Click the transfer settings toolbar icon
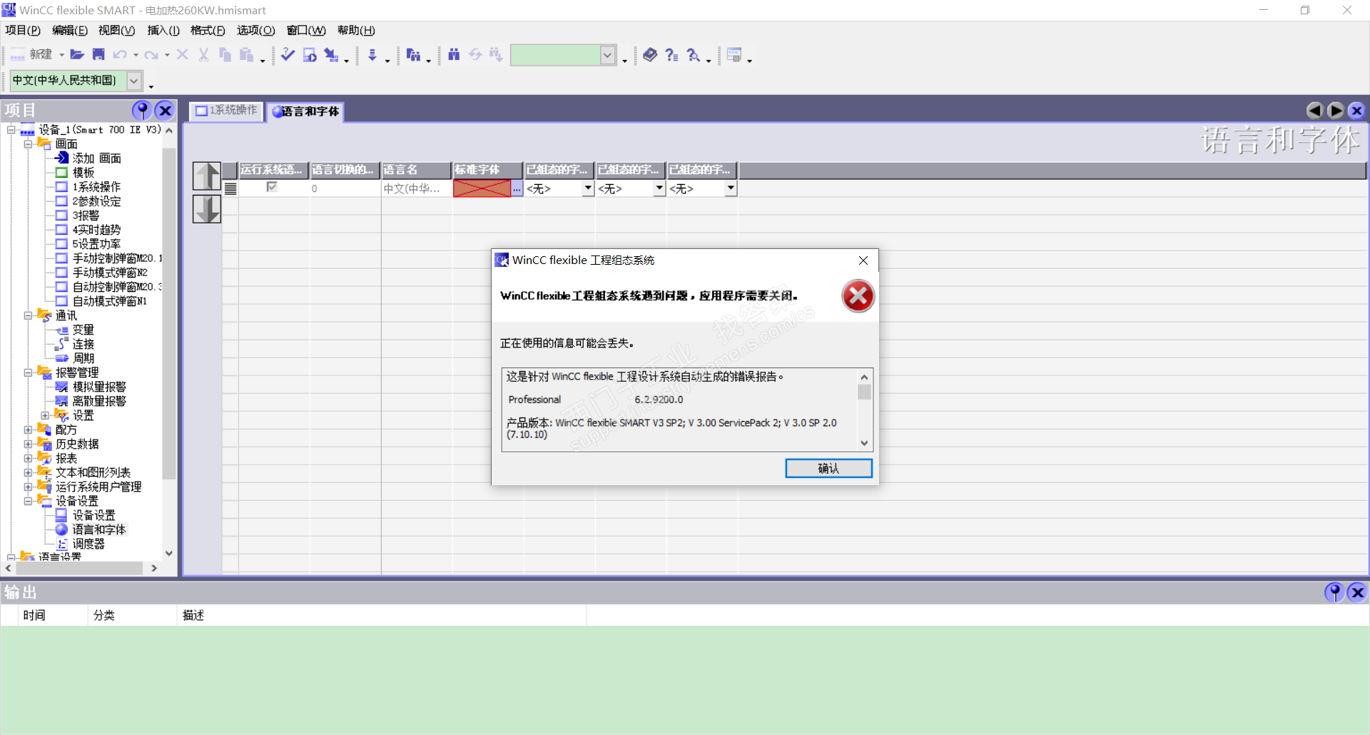The width and height of the screenshot is (1370, 735). (x=331, y=55)
